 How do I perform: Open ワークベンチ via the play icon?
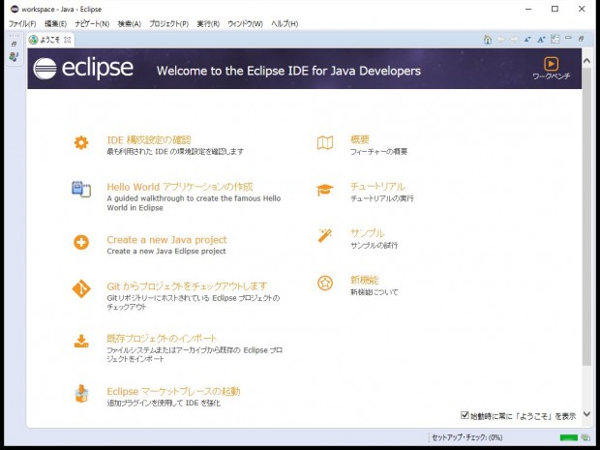coord(551,64)
